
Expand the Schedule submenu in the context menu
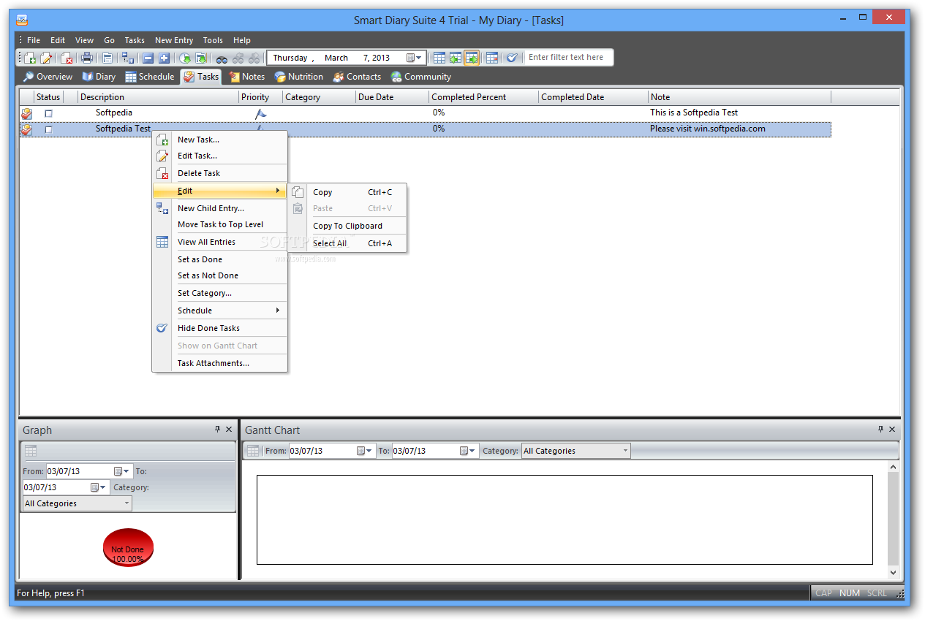pyautogui.click(x=220, y=310)
